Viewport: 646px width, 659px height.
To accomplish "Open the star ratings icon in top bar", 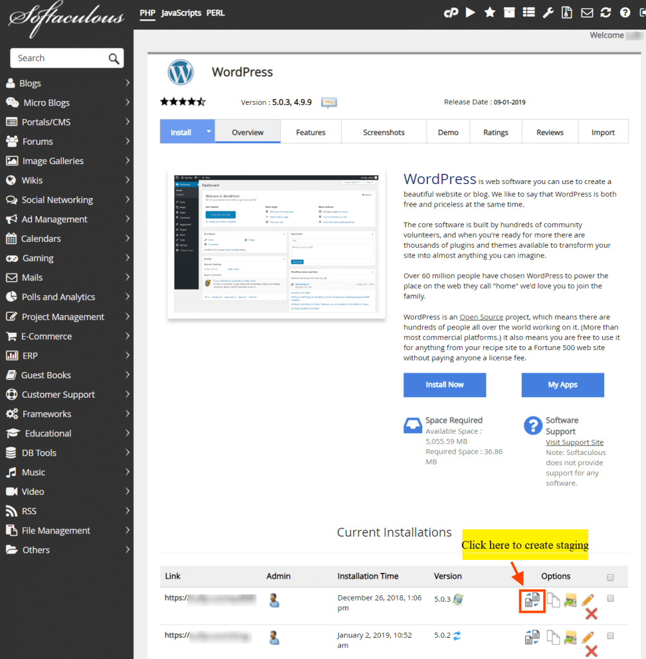I will [x=490, y=13].
